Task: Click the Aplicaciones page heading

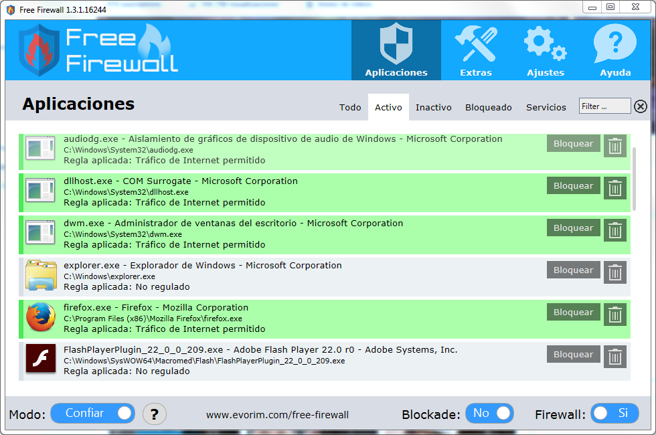Action: 79,104
